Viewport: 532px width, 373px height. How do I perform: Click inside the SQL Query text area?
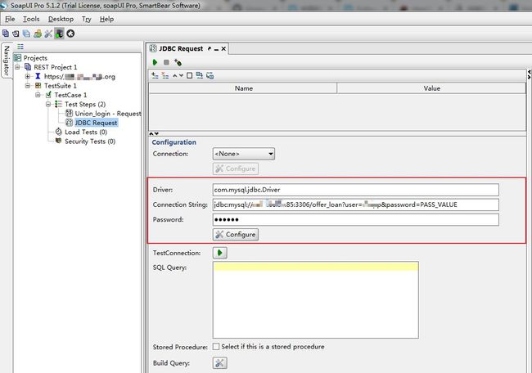click(316, 299)
